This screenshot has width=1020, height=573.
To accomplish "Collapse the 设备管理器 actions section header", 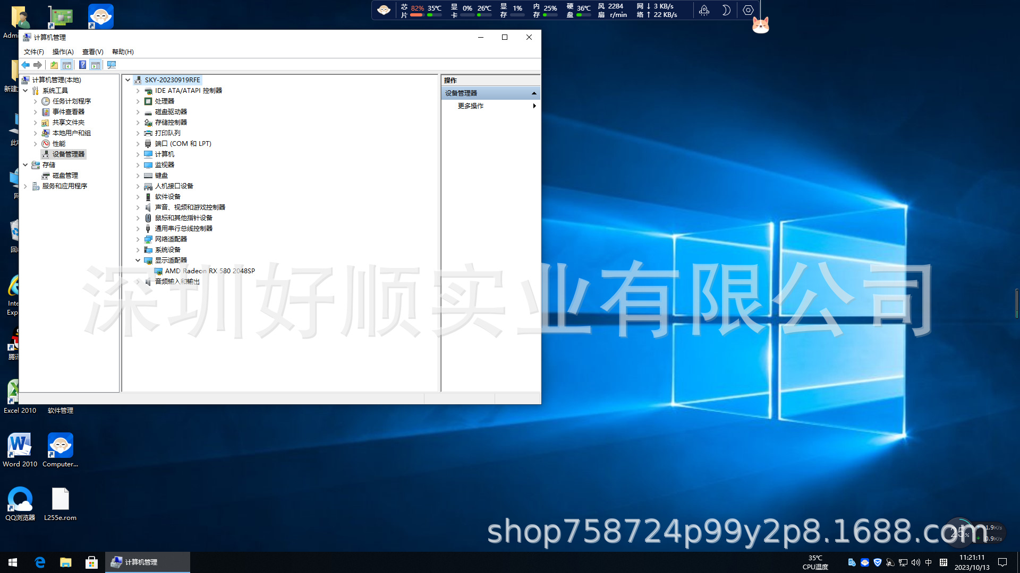I will pyautogui.click(x=534, y=93).
